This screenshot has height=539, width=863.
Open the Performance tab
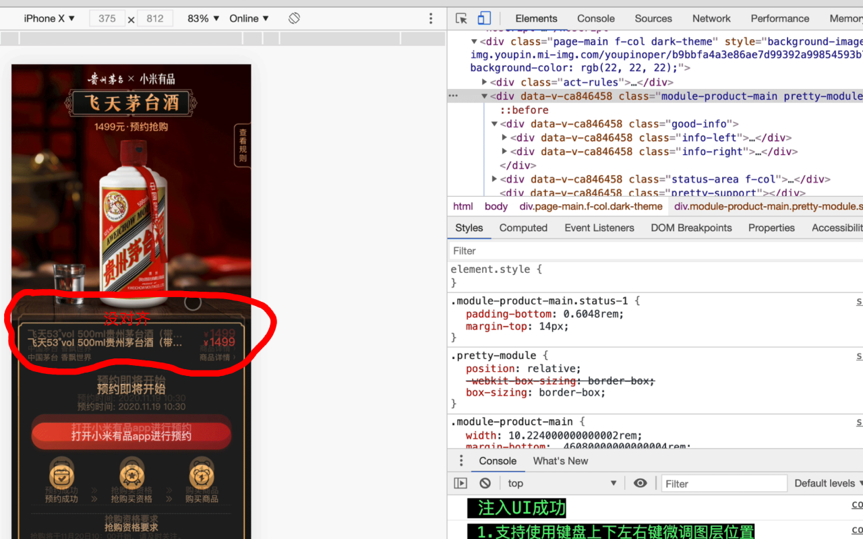pyautogui.click(x=780, y=18)
